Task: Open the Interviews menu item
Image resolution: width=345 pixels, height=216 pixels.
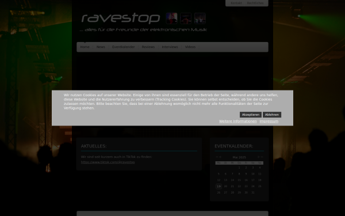Action: tap(170, 47)
